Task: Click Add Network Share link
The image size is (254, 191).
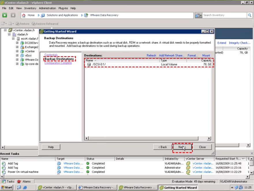Action: tap(171, 56)
